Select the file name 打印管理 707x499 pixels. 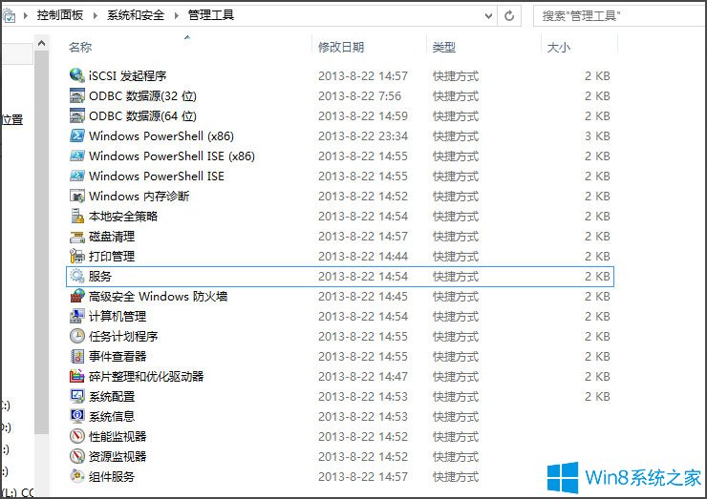tap(112, 257)
